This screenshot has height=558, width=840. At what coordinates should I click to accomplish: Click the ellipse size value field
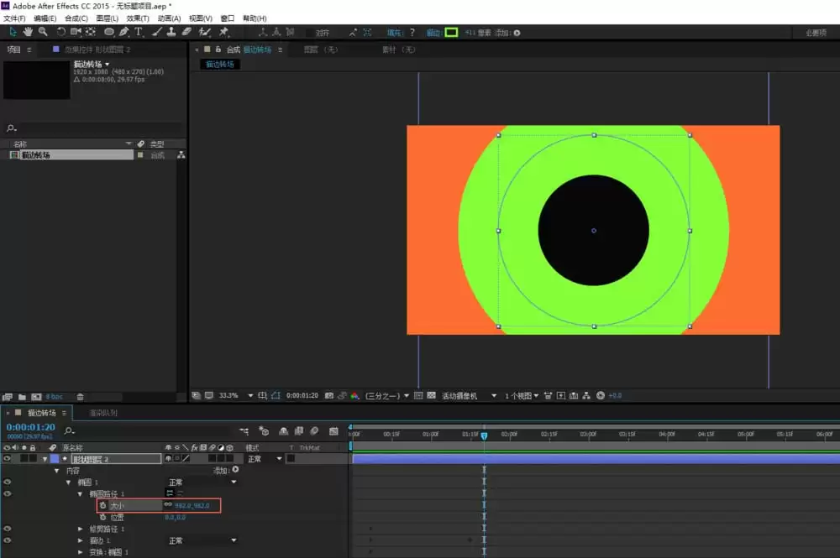[192, 505]
